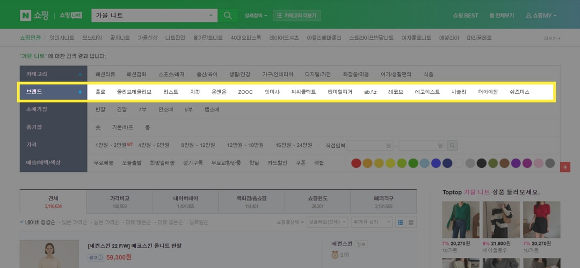Image resolution: width=580 pixels, height=268 pixels.
Task: Switch to list view icon
Action: coord(400,222)
